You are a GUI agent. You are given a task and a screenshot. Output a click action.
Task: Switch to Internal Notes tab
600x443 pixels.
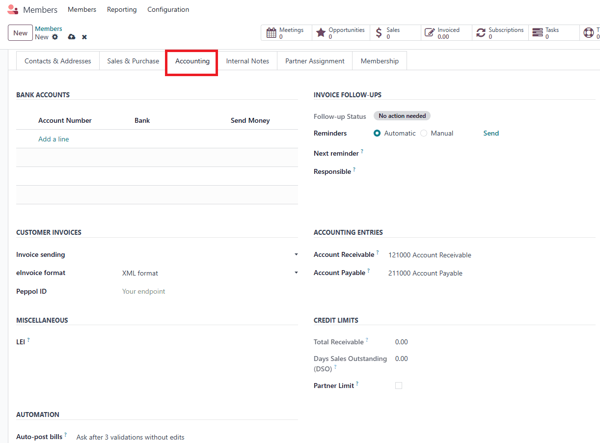pos(247,61)
